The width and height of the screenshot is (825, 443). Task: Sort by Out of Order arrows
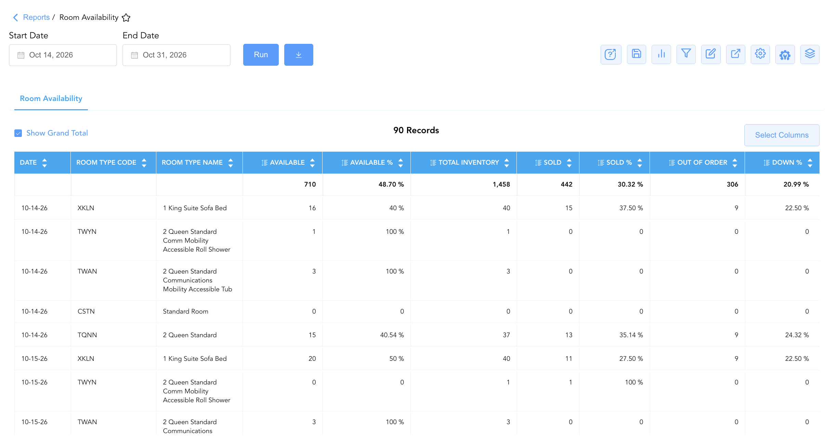[x=735, y=163]
